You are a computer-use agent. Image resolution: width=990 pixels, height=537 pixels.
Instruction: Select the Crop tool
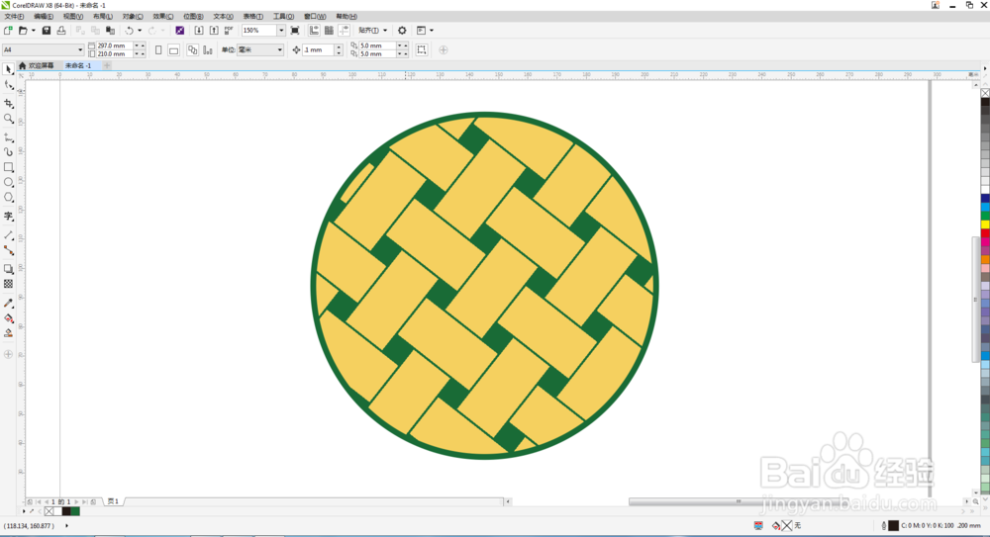point(8,103)
